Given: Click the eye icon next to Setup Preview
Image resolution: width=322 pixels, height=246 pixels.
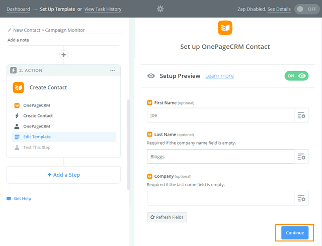Looking at the screenshot, I should point(151,76).
